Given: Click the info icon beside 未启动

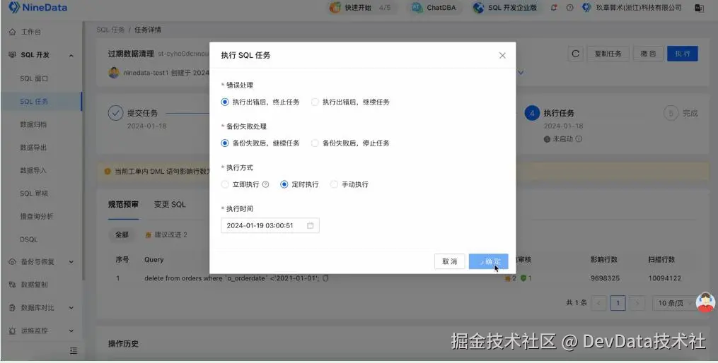Looking at the screenshot, I should tap(579, 138).
